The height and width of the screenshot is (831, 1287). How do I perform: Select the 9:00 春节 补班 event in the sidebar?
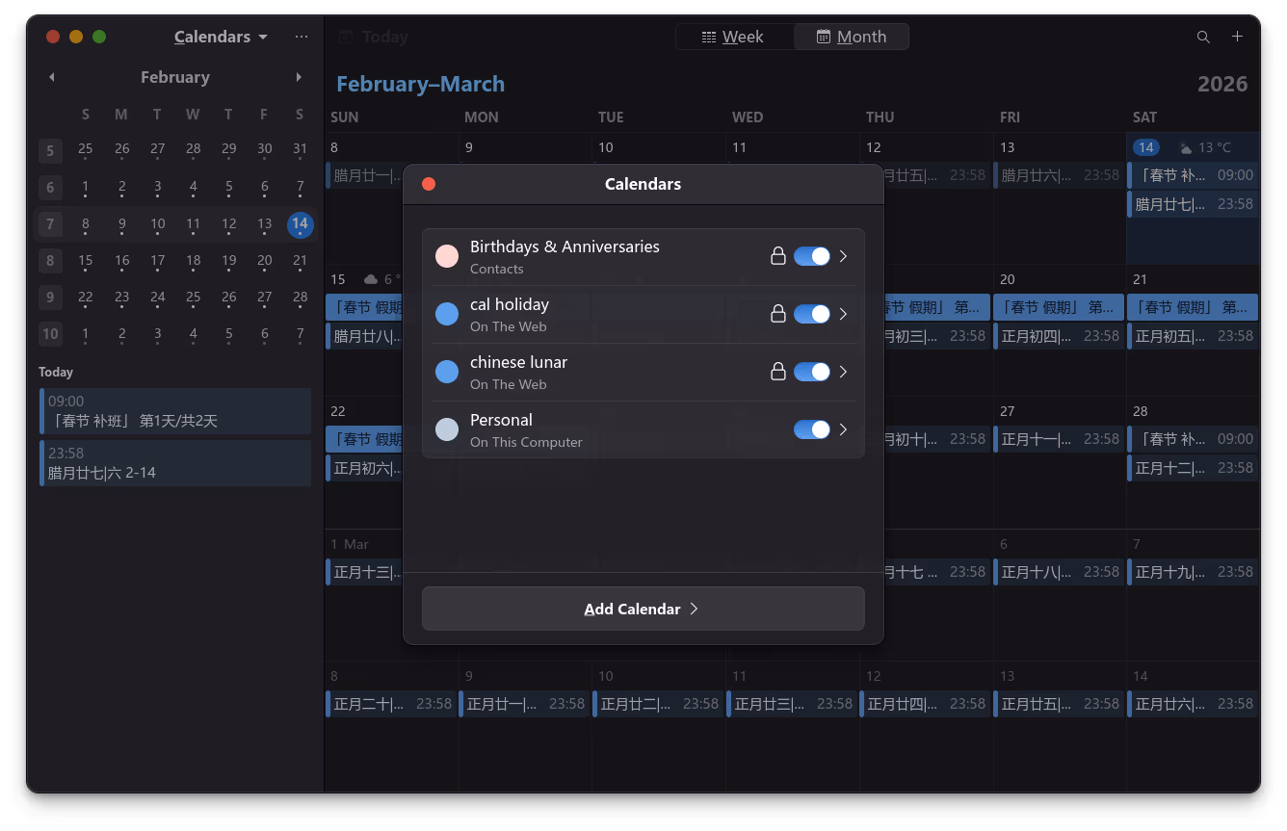point(174,411)
